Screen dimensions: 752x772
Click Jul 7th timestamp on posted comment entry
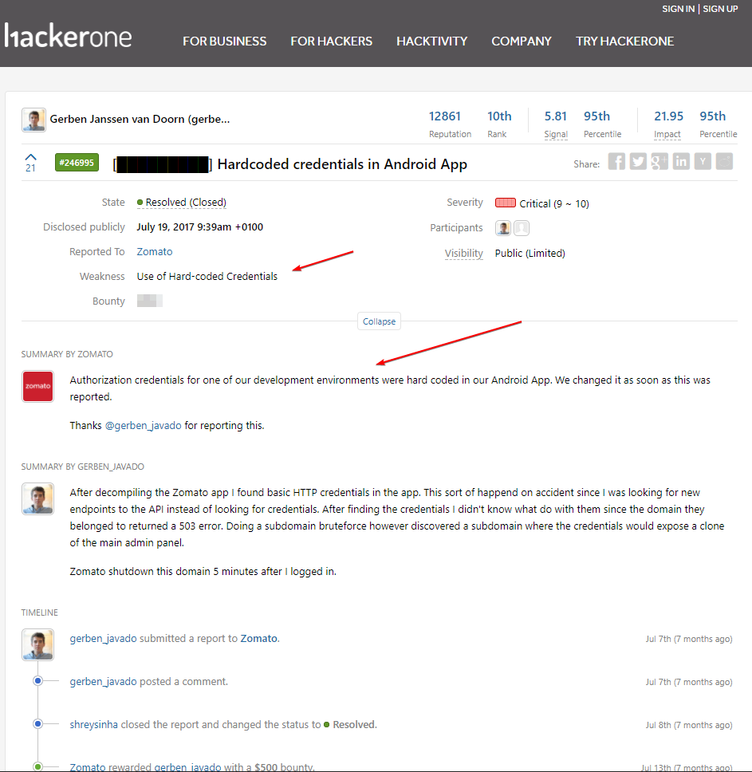[x=689, y=682]
